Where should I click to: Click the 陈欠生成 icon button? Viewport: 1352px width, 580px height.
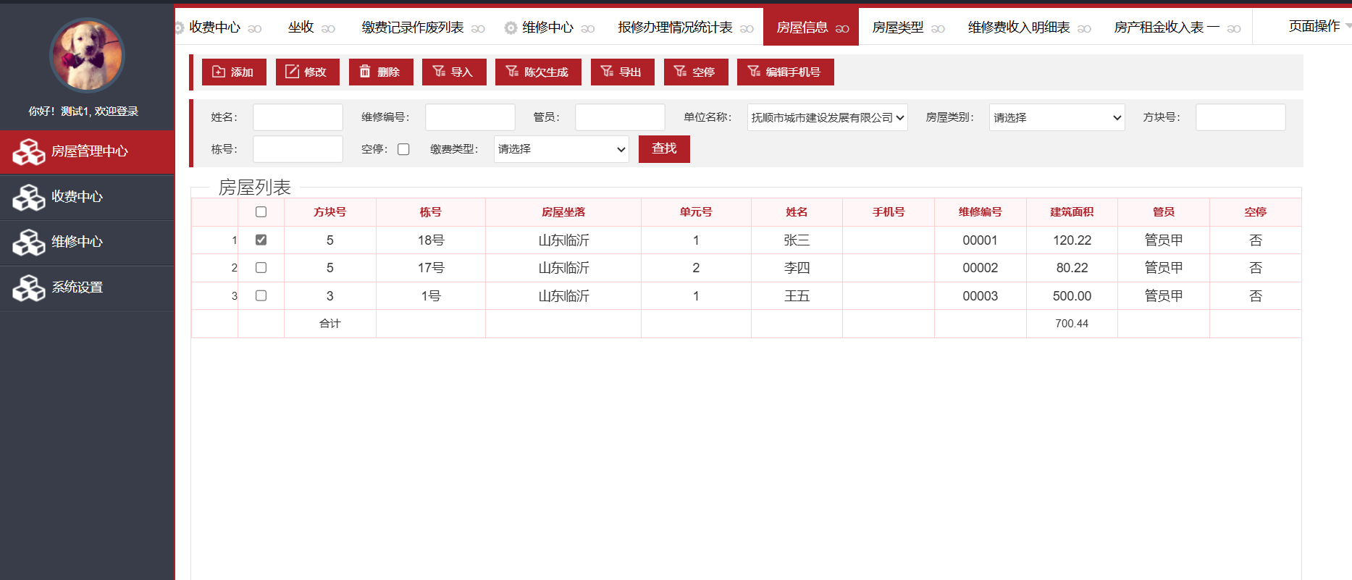(x=512, y=72)
